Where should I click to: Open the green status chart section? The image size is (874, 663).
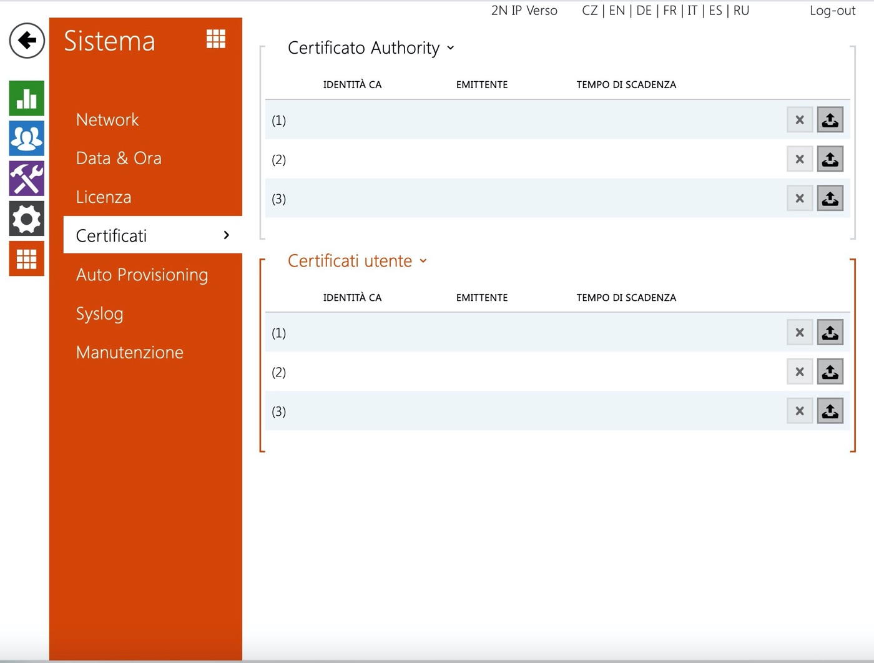pos(27,99)
